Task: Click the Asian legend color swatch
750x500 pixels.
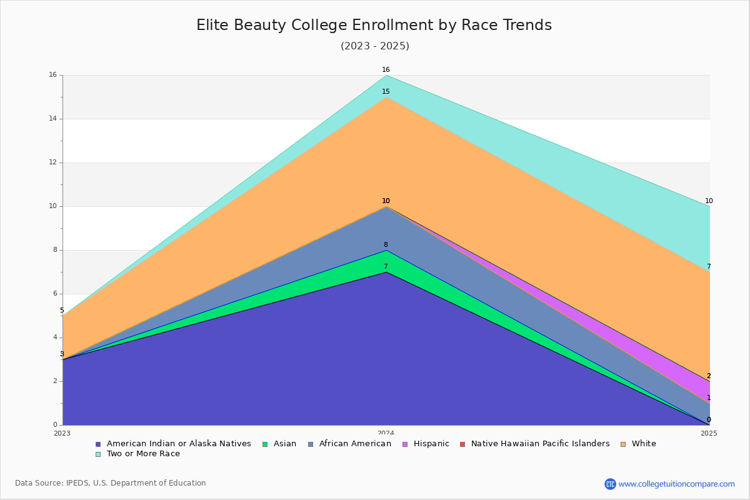Action: [265, 444]
